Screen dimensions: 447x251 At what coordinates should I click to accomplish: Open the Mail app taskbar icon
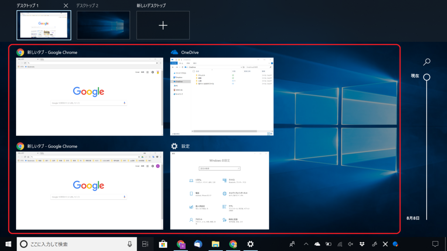point(198,244)
